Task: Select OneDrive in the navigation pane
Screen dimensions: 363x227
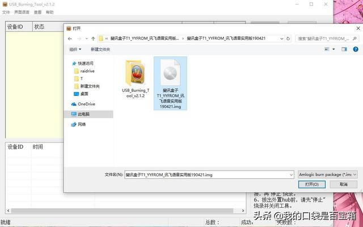Action: (x=86, y=104)
